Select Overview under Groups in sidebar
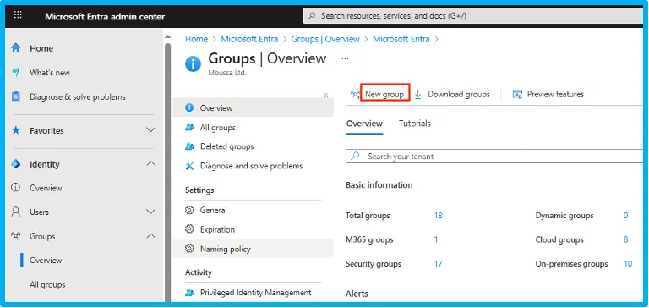 click(x=46, y=261)
